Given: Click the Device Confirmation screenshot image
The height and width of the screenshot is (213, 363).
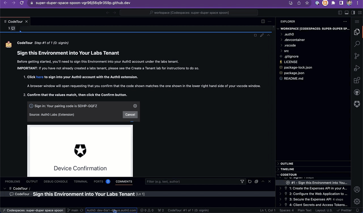Looking at the screenshot, I should (x=80, y=151).
